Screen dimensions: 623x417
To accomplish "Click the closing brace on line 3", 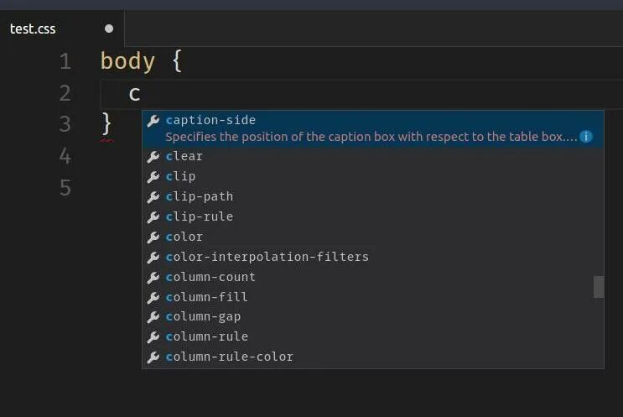I will point(106,123).
